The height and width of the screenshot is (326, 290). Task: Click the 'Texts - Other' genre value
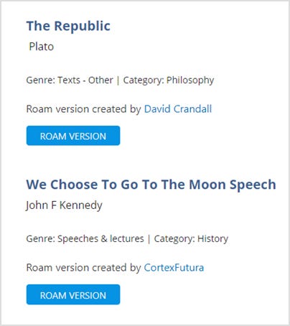point(85,80)
